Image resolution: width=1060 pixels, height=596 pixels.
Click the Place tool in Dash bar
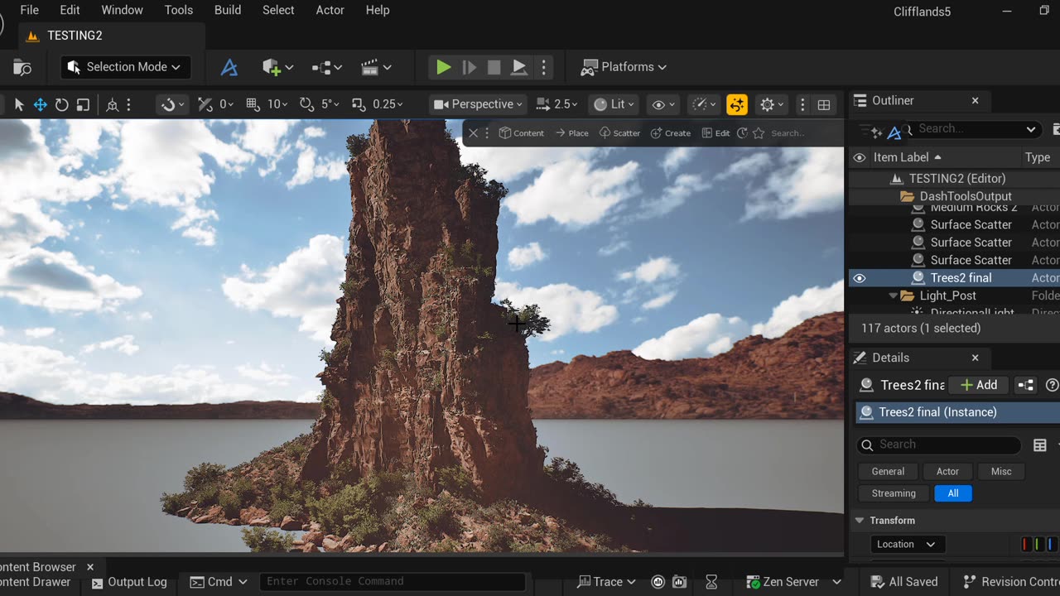(x=571, y=133)
